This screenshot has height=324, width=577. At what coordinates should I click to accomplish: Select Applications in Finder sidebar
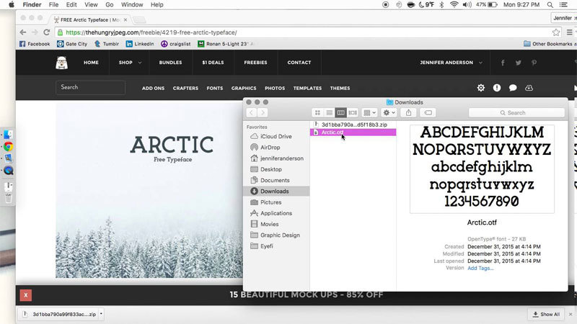click(x=276, y=213)
